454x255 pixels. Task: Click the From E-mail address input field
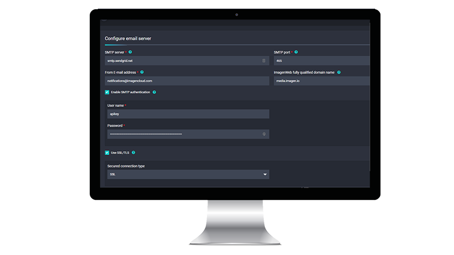coord(187,80)
